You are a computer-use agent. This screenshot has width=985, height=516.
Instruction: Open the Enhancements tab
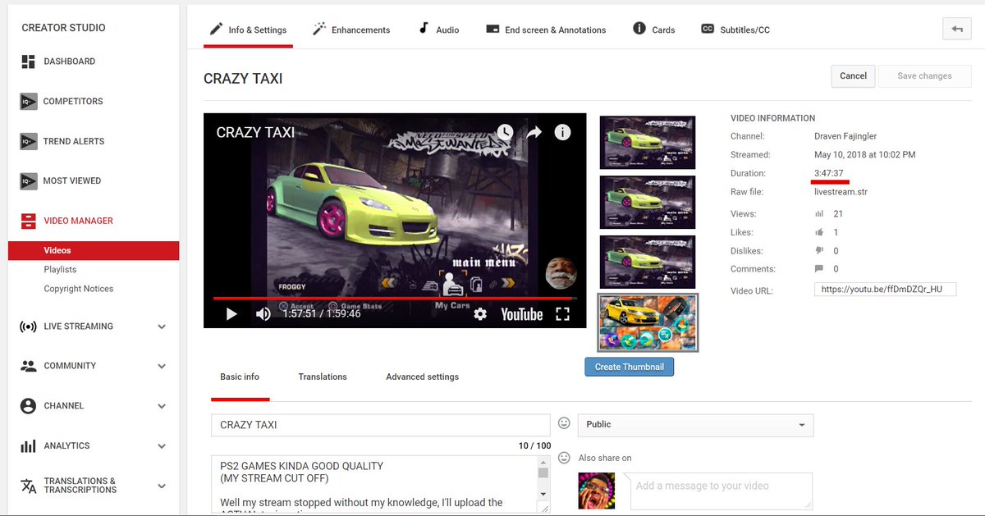coord(351,30)
